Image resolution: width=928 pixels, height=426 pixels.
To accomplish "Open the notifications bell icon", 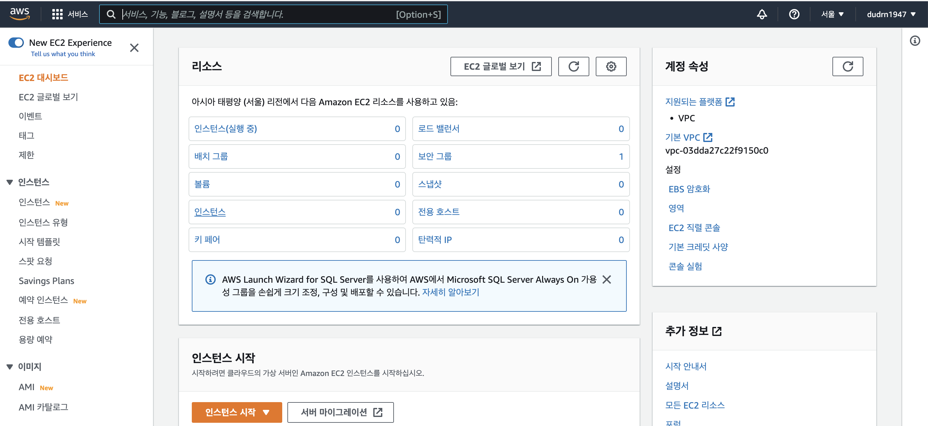I will [x=762, y=14].
